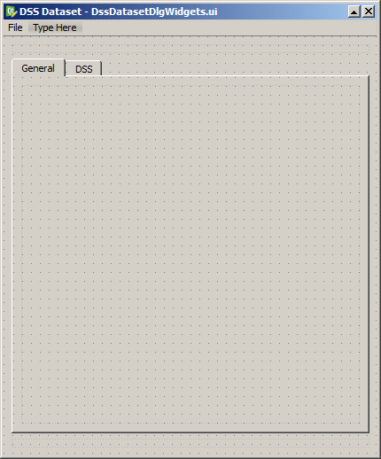Click form background beneath the bottom layout
Viewport: 381px width, 459px height.
tap(190, 452)
